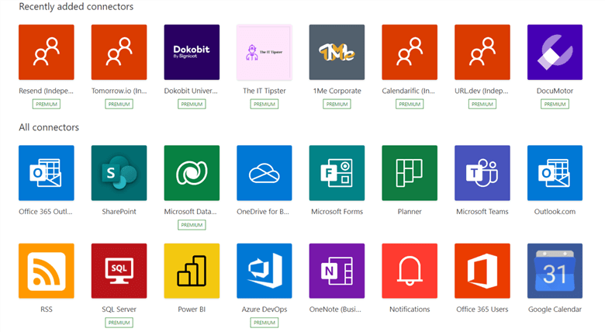Click the 'Recently added connectors' heading
The width and height of the screenshot is (605, 332).
(76, 6)
